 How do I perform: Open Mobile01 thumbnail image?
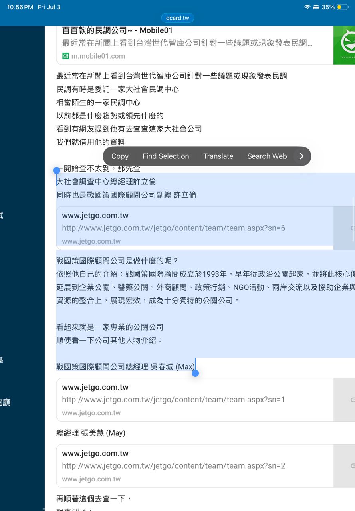[344, 45]
